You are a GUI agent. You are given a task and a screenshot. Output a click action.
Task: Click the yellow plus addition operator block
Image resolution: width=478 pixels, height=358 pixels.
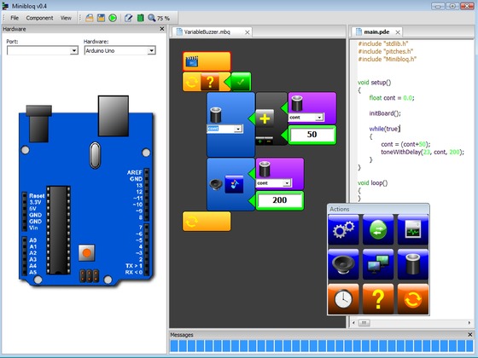265,118
